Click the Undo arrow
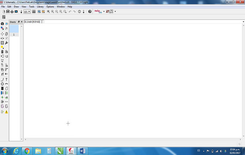Screen dimensions: 245x155 (x=70, y=11)
